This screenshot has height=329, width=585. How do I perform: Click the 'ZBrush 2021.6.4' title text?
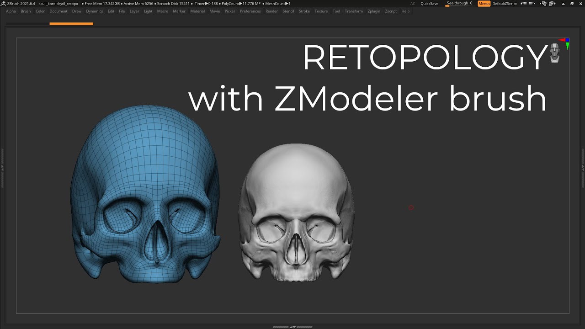[x=21, y=3]
